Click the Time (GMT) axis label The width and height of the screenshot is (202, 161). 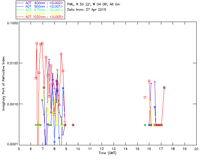pyautogui.click(x=107, y=153)
